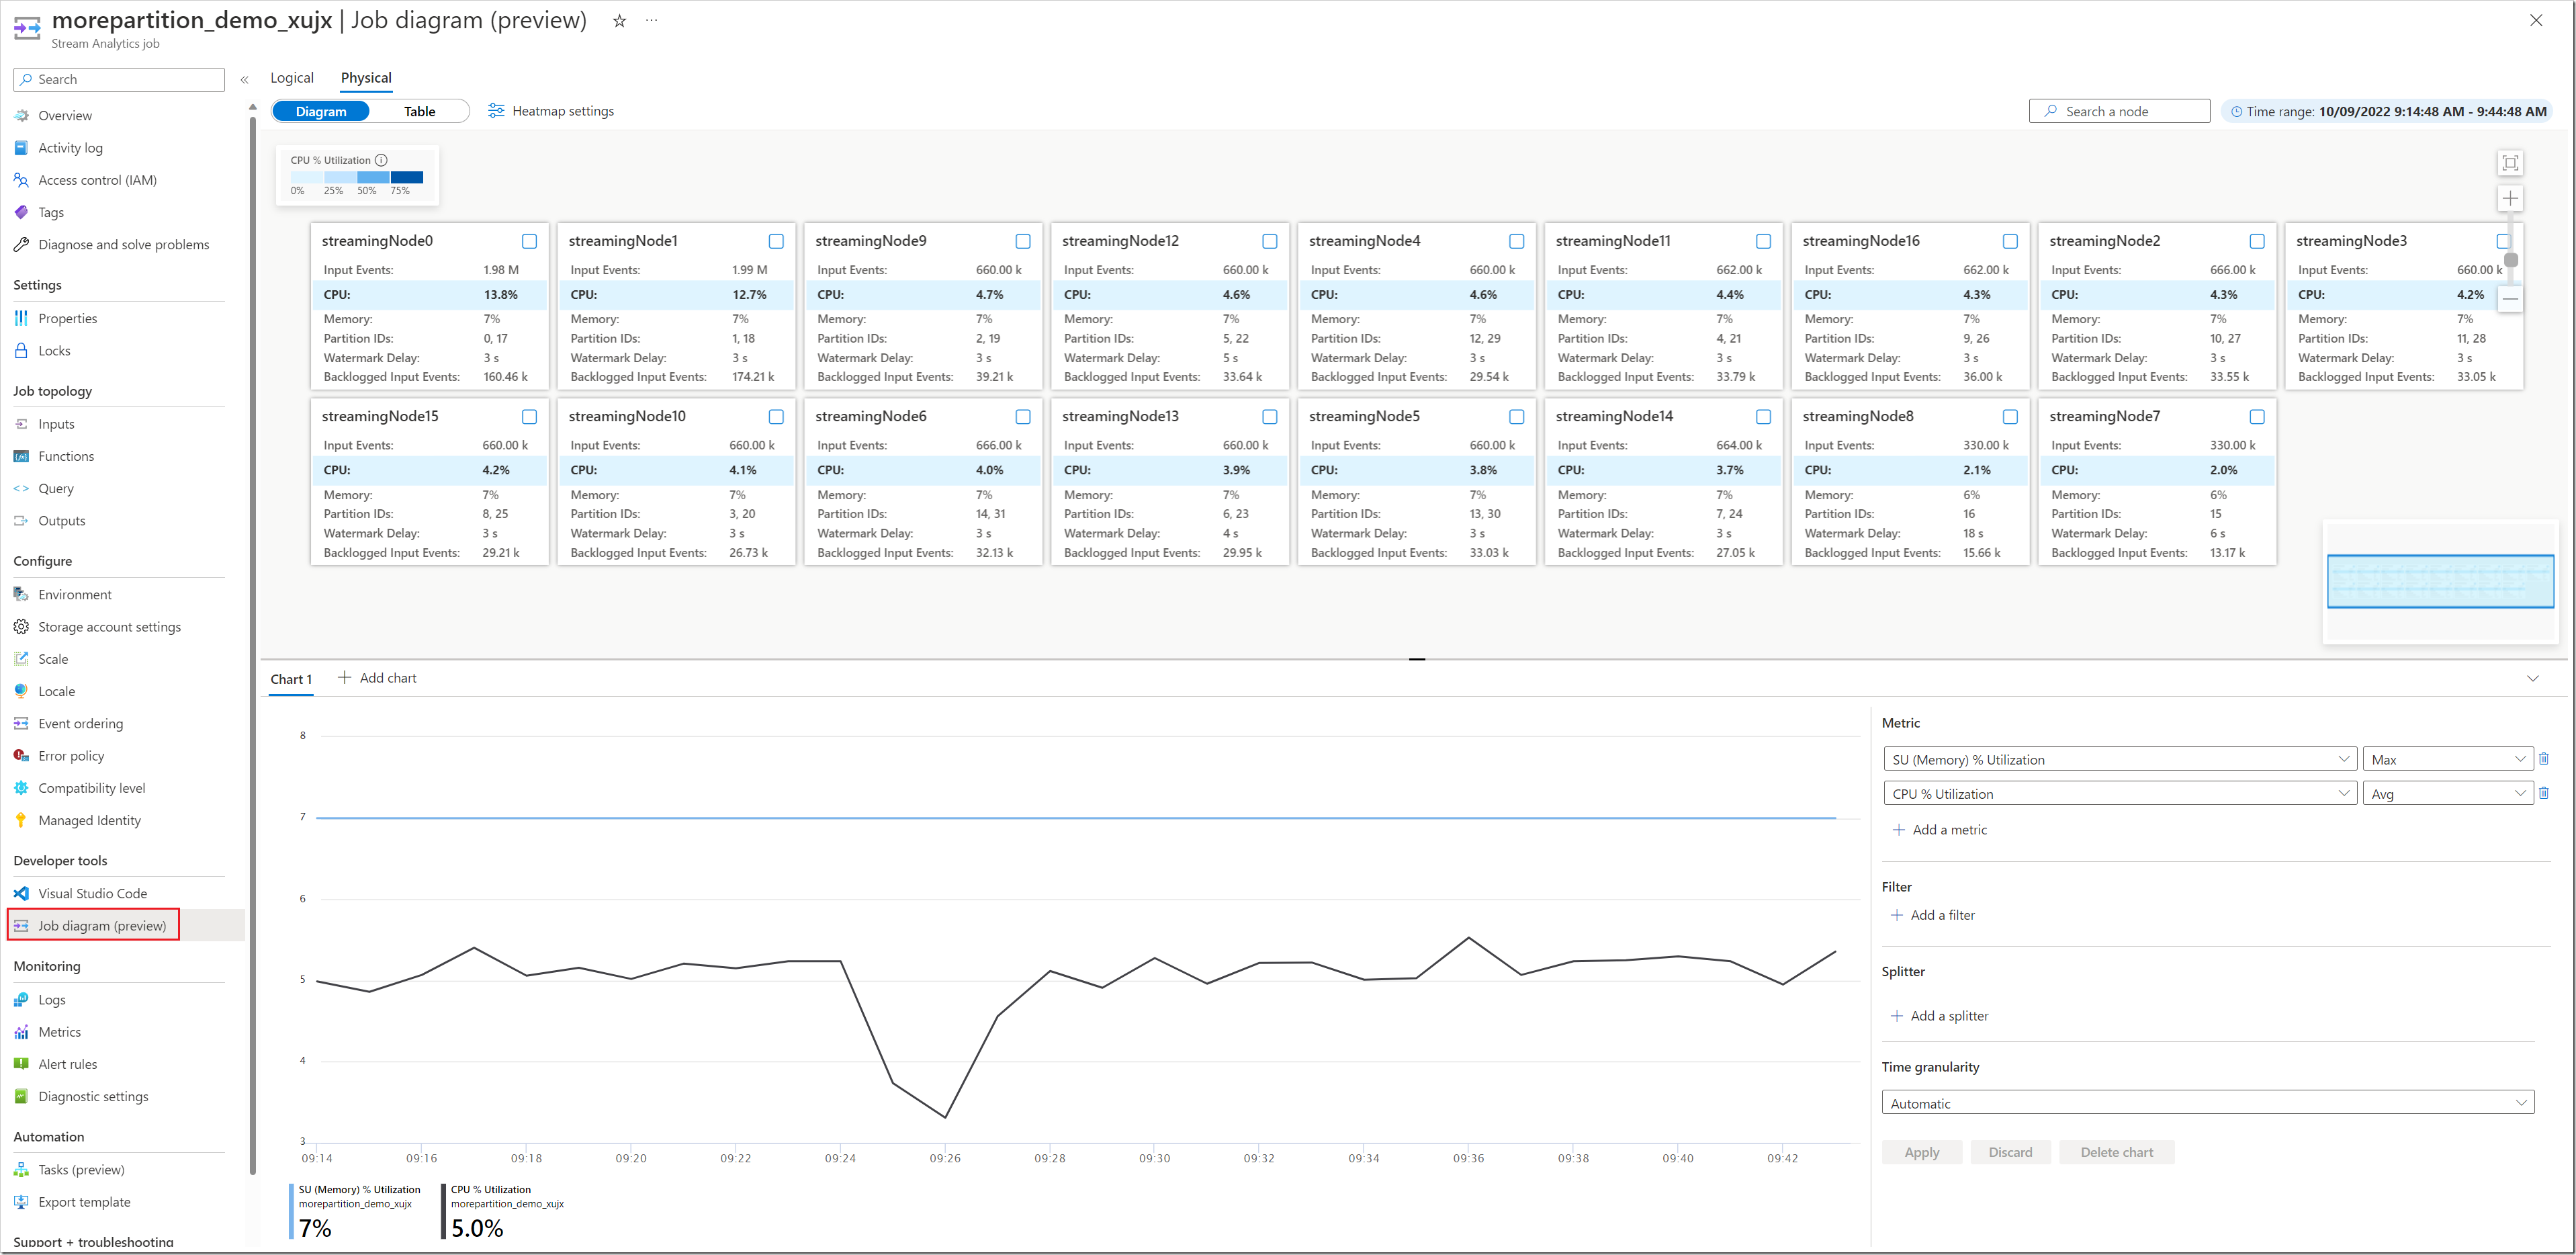The width and height of the screenshot is (2576, 1255).
Task: Open Error policy settings
Action: tap(71, 756)
